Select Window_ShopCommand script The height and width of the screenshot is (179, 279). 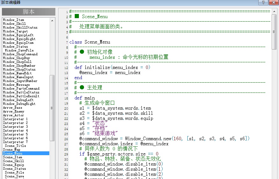[20, 54]
